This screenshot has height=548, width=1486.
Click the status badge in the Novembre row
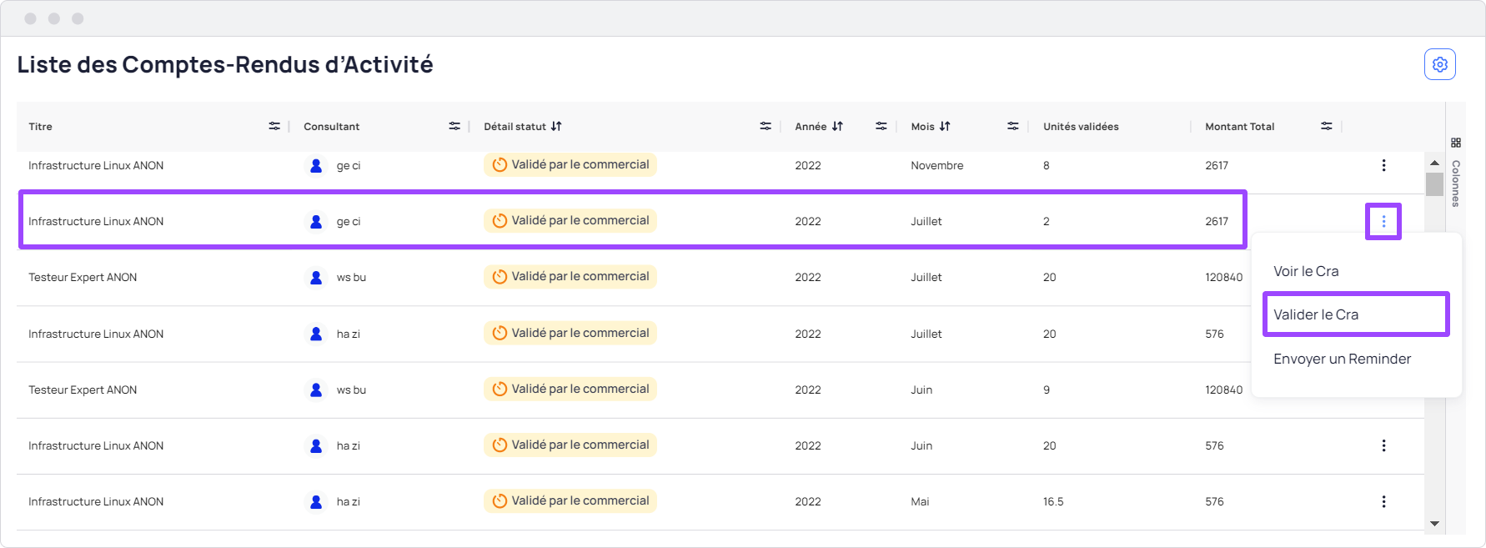click(x=570, y=164)
